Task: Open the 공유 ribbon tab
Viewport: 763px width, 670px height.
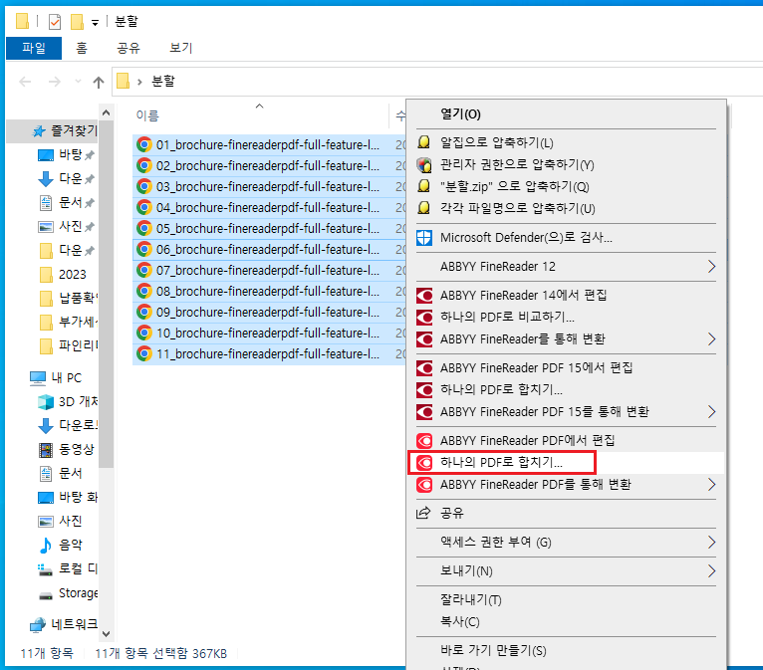Action: pyautogui.click(x=128, y=48)
